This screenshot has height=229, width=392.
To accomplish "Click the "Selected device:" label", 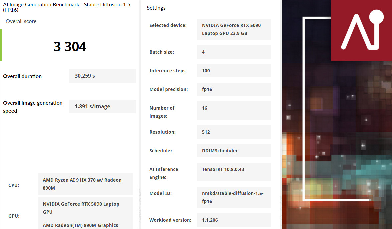I will [168, 25].
